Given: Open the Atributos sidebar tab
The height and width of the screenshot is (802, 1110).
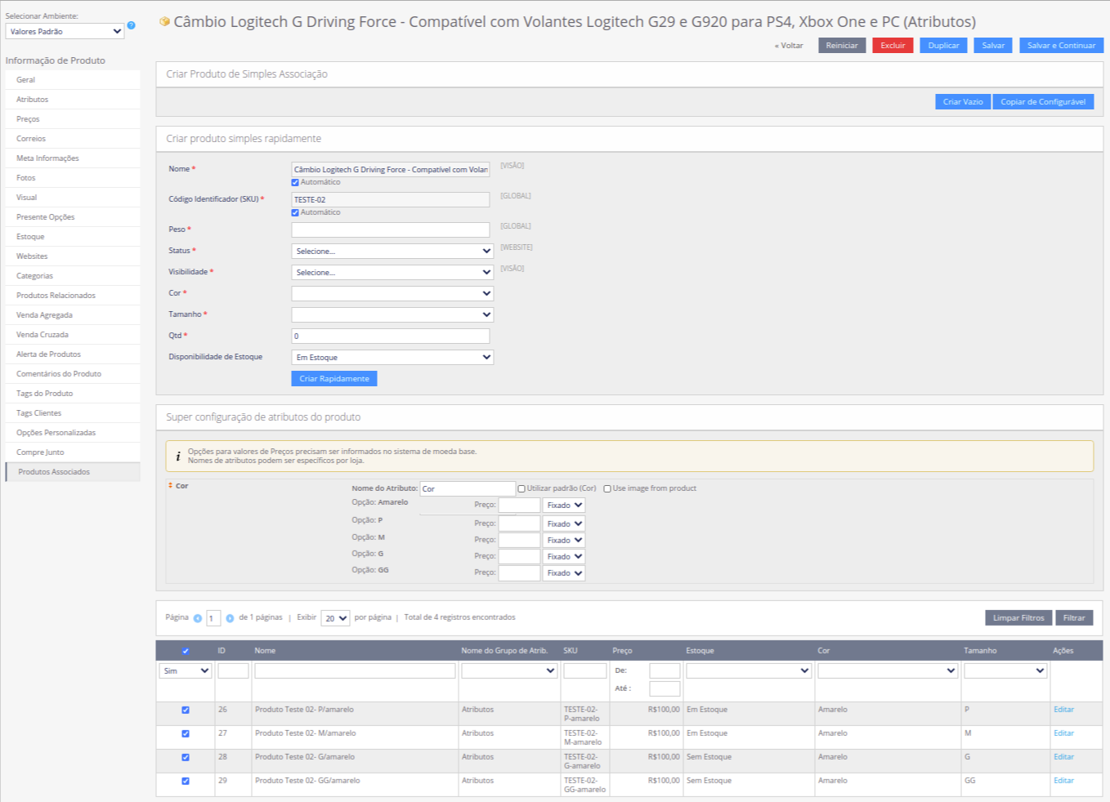Looking at the screenshot, I should [73, 100].
